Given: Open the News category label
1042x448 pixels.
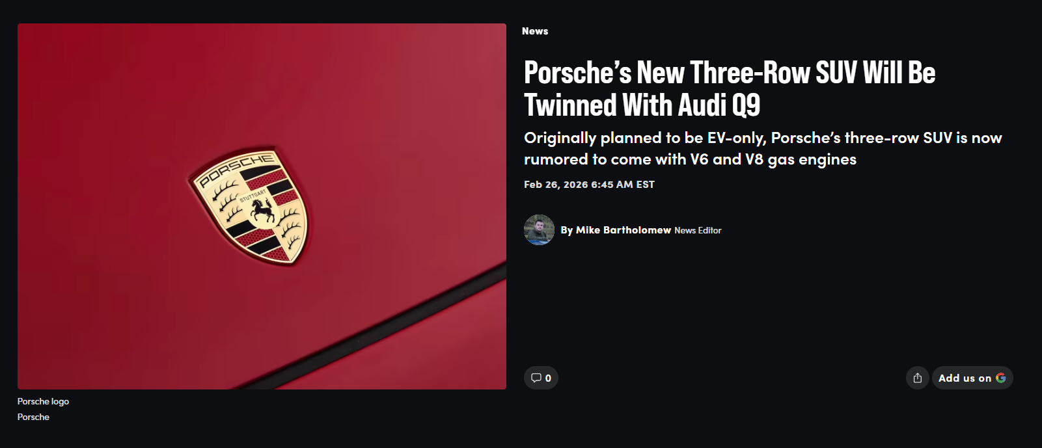Looking at the screenshot, I should (x=535, y=31).
